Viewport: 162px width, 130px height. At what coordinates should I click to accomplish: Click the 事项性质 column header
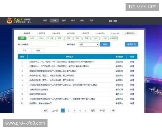tap(119, 57)
